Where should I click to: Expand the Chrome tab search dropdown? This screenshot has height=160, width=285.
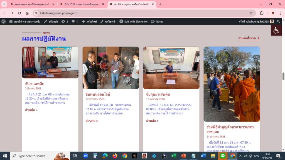(4, 4)
